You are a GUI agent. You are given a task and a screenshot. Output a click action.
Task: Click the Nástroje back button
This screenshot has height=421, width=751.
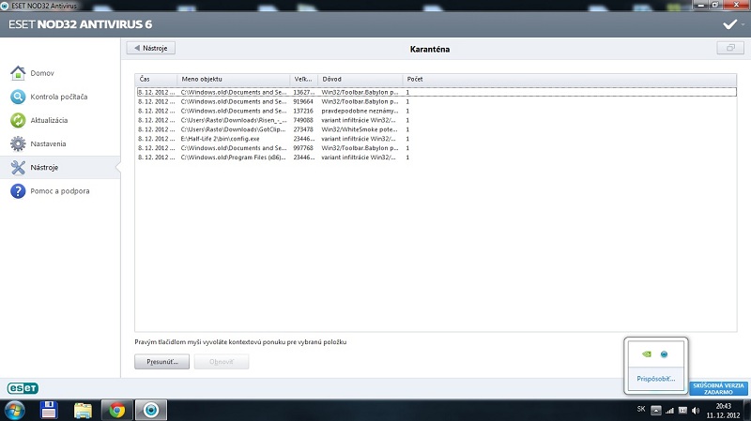point(151,48)
